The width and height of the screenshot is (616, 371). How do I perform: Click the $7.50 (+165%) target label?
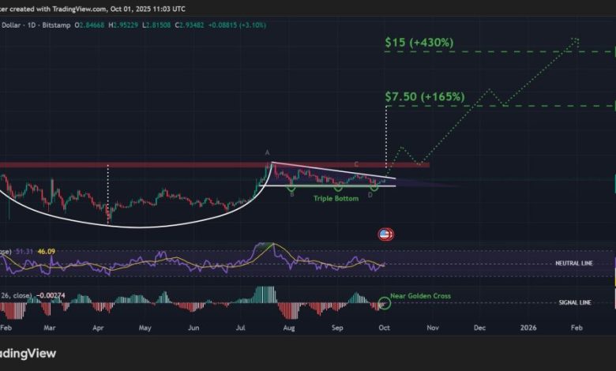[x=424, y=96]
